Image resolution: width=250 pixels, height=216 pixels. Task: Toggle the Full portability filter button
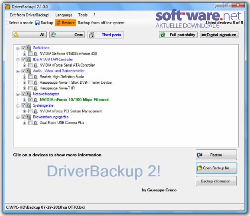tap(178, 35)
